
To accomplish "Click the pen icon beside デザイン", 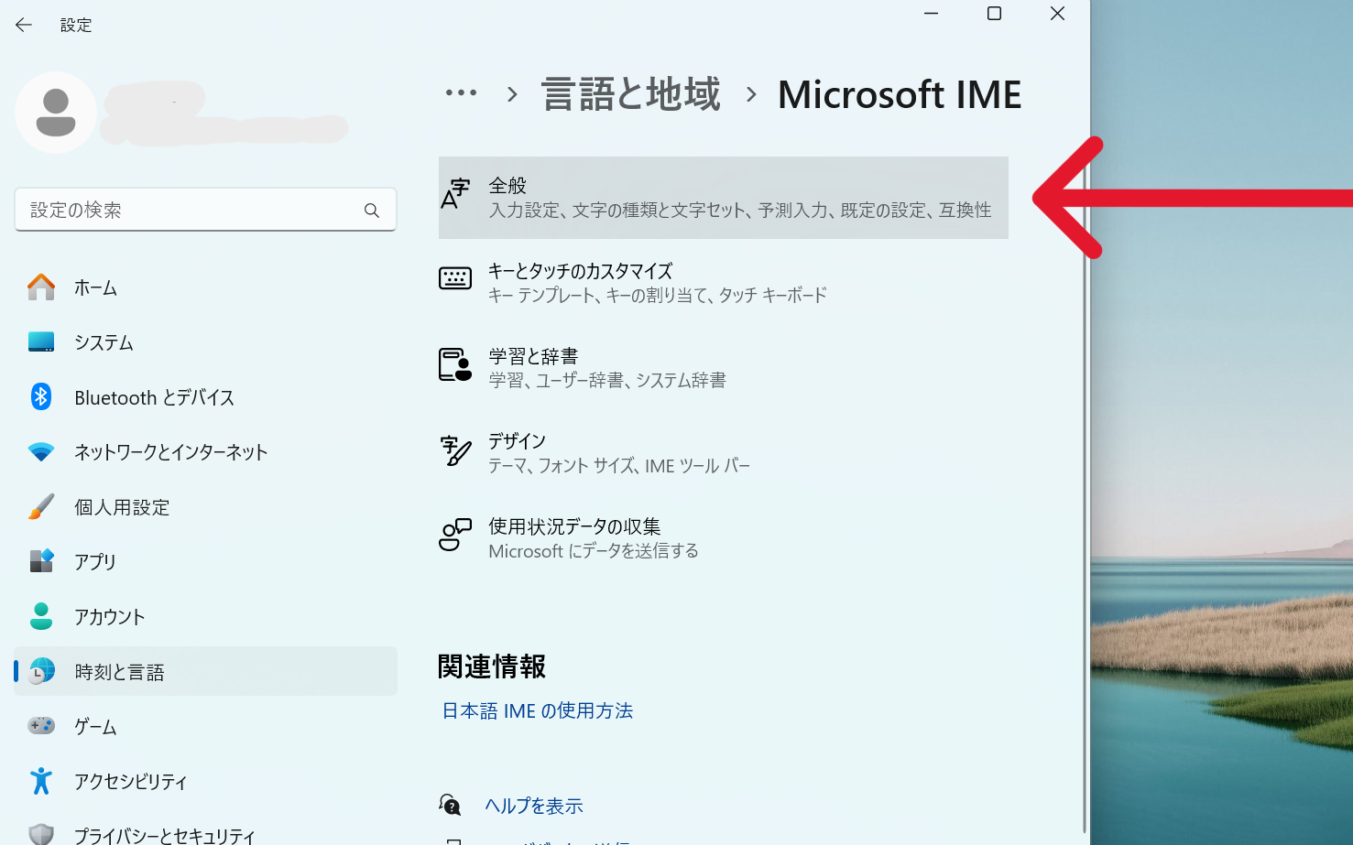I will 455,450.
